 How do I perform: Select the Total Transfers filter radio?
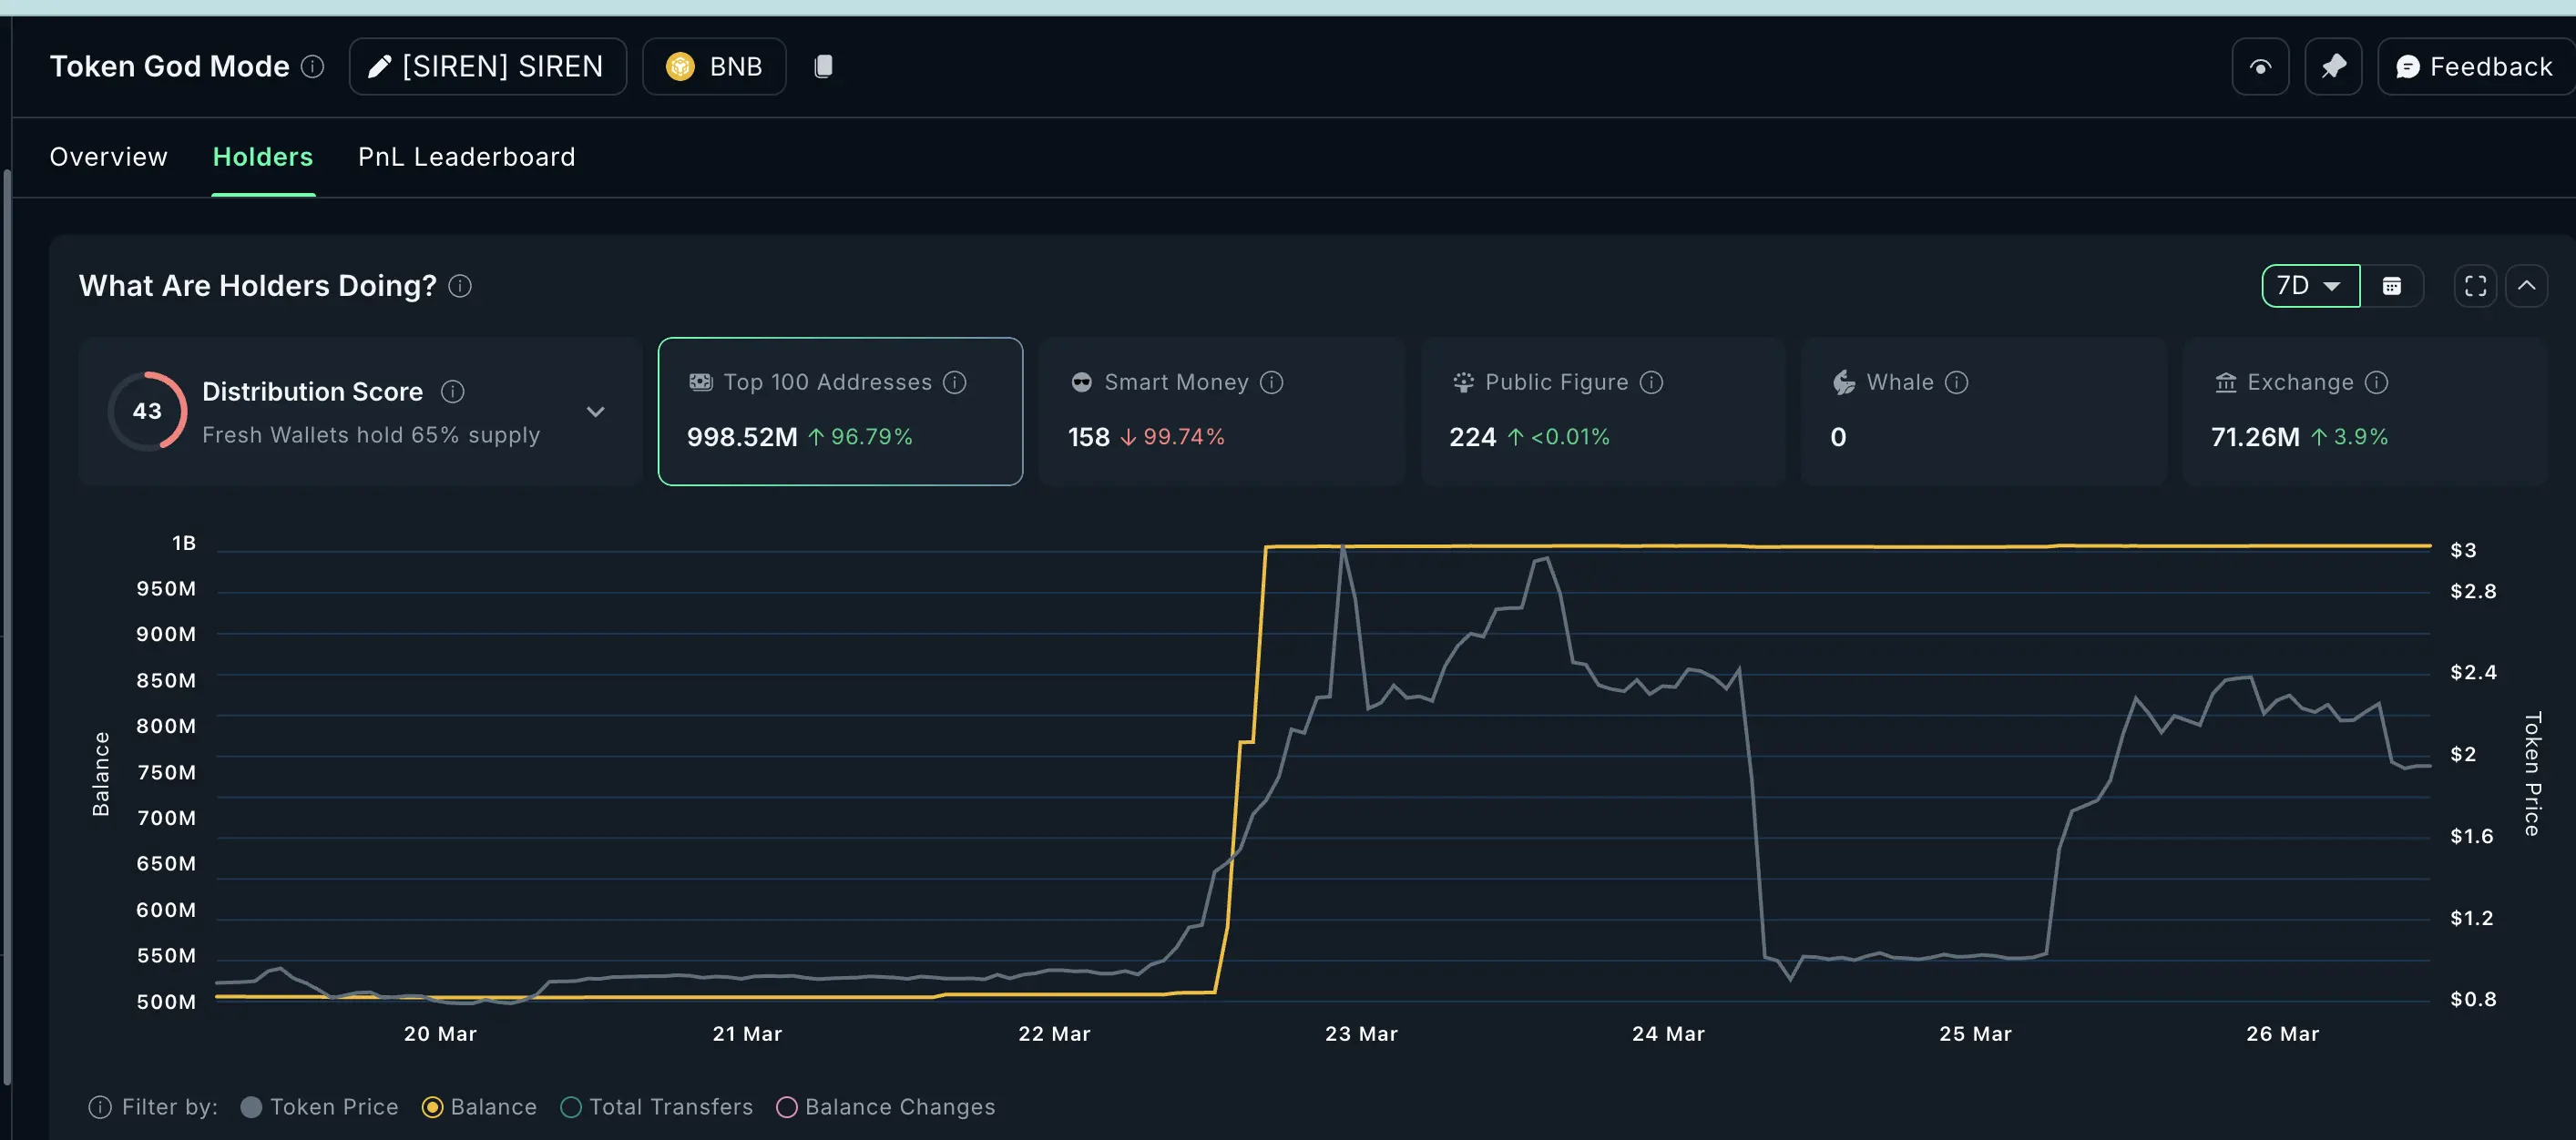tap(571, 1106)
